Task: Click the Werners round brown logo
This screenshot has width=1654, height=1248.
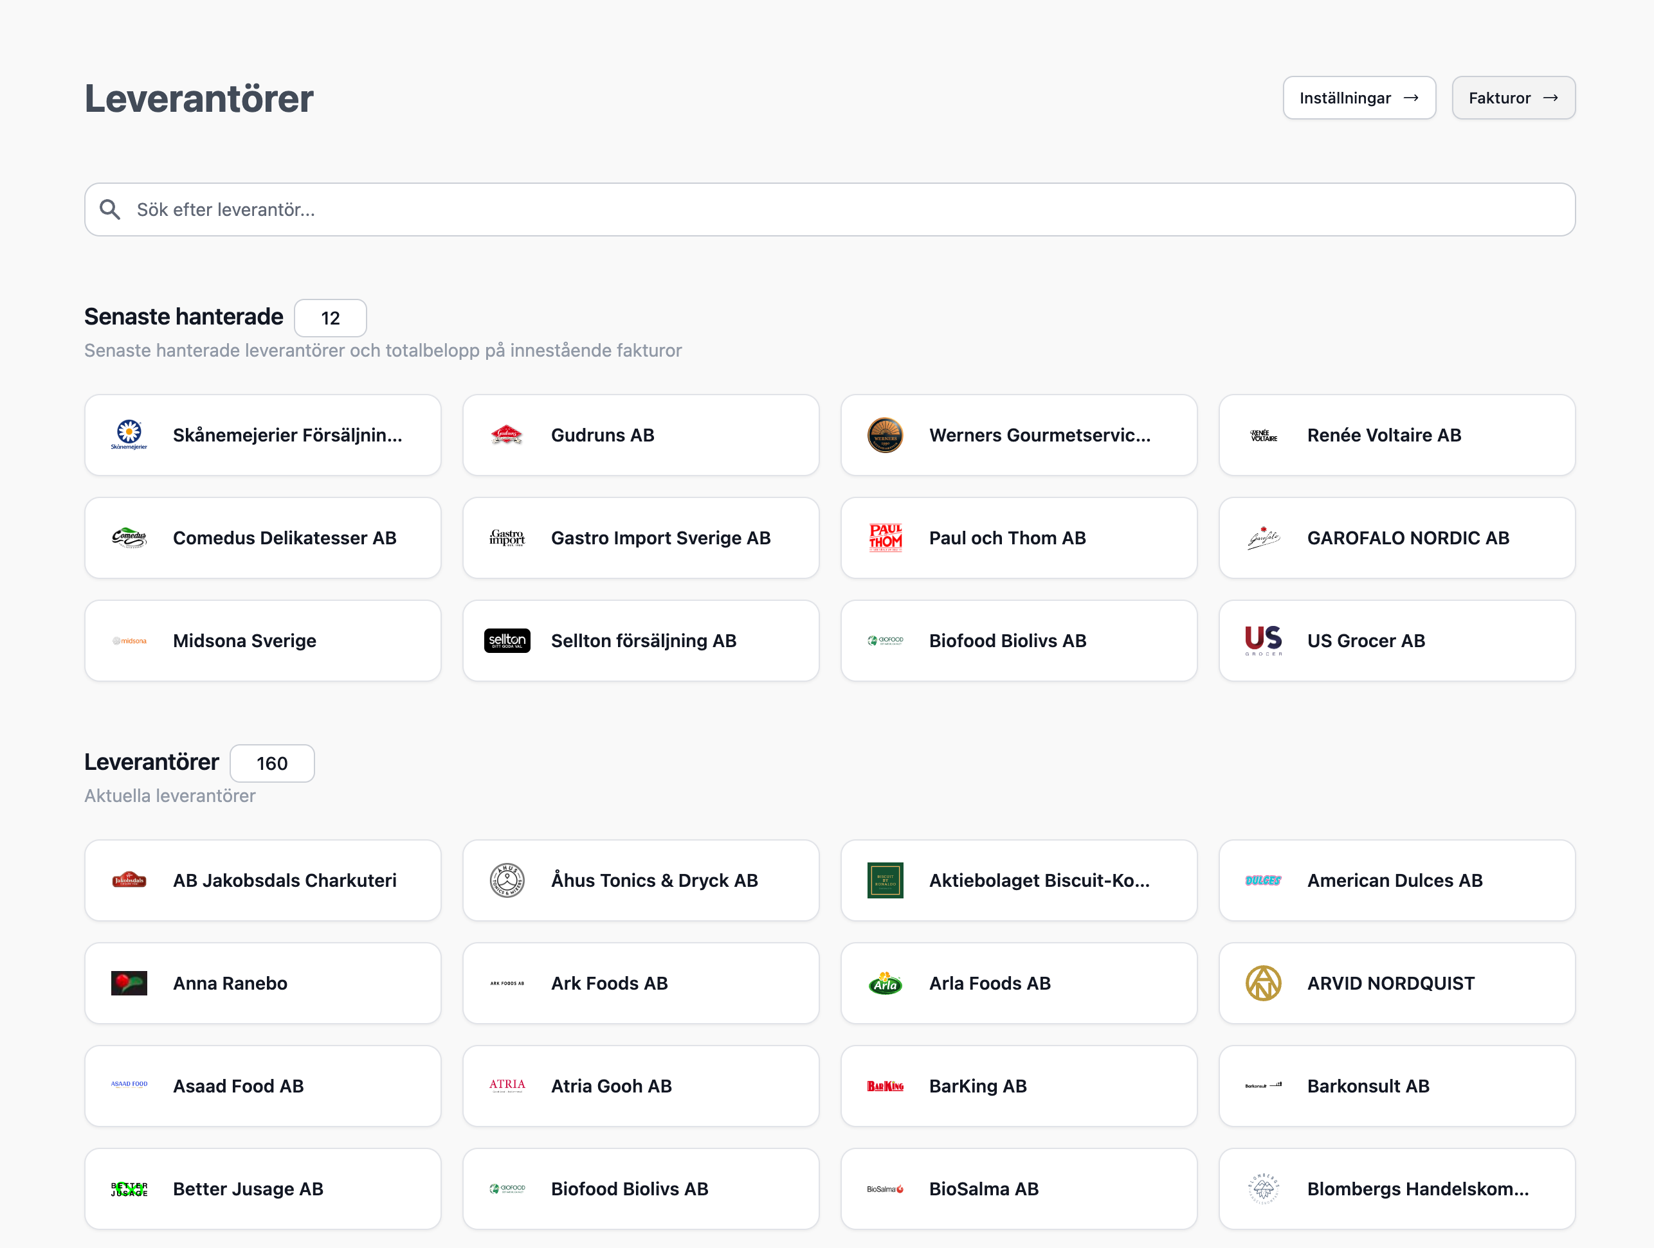Action: [x=886, y=435]
